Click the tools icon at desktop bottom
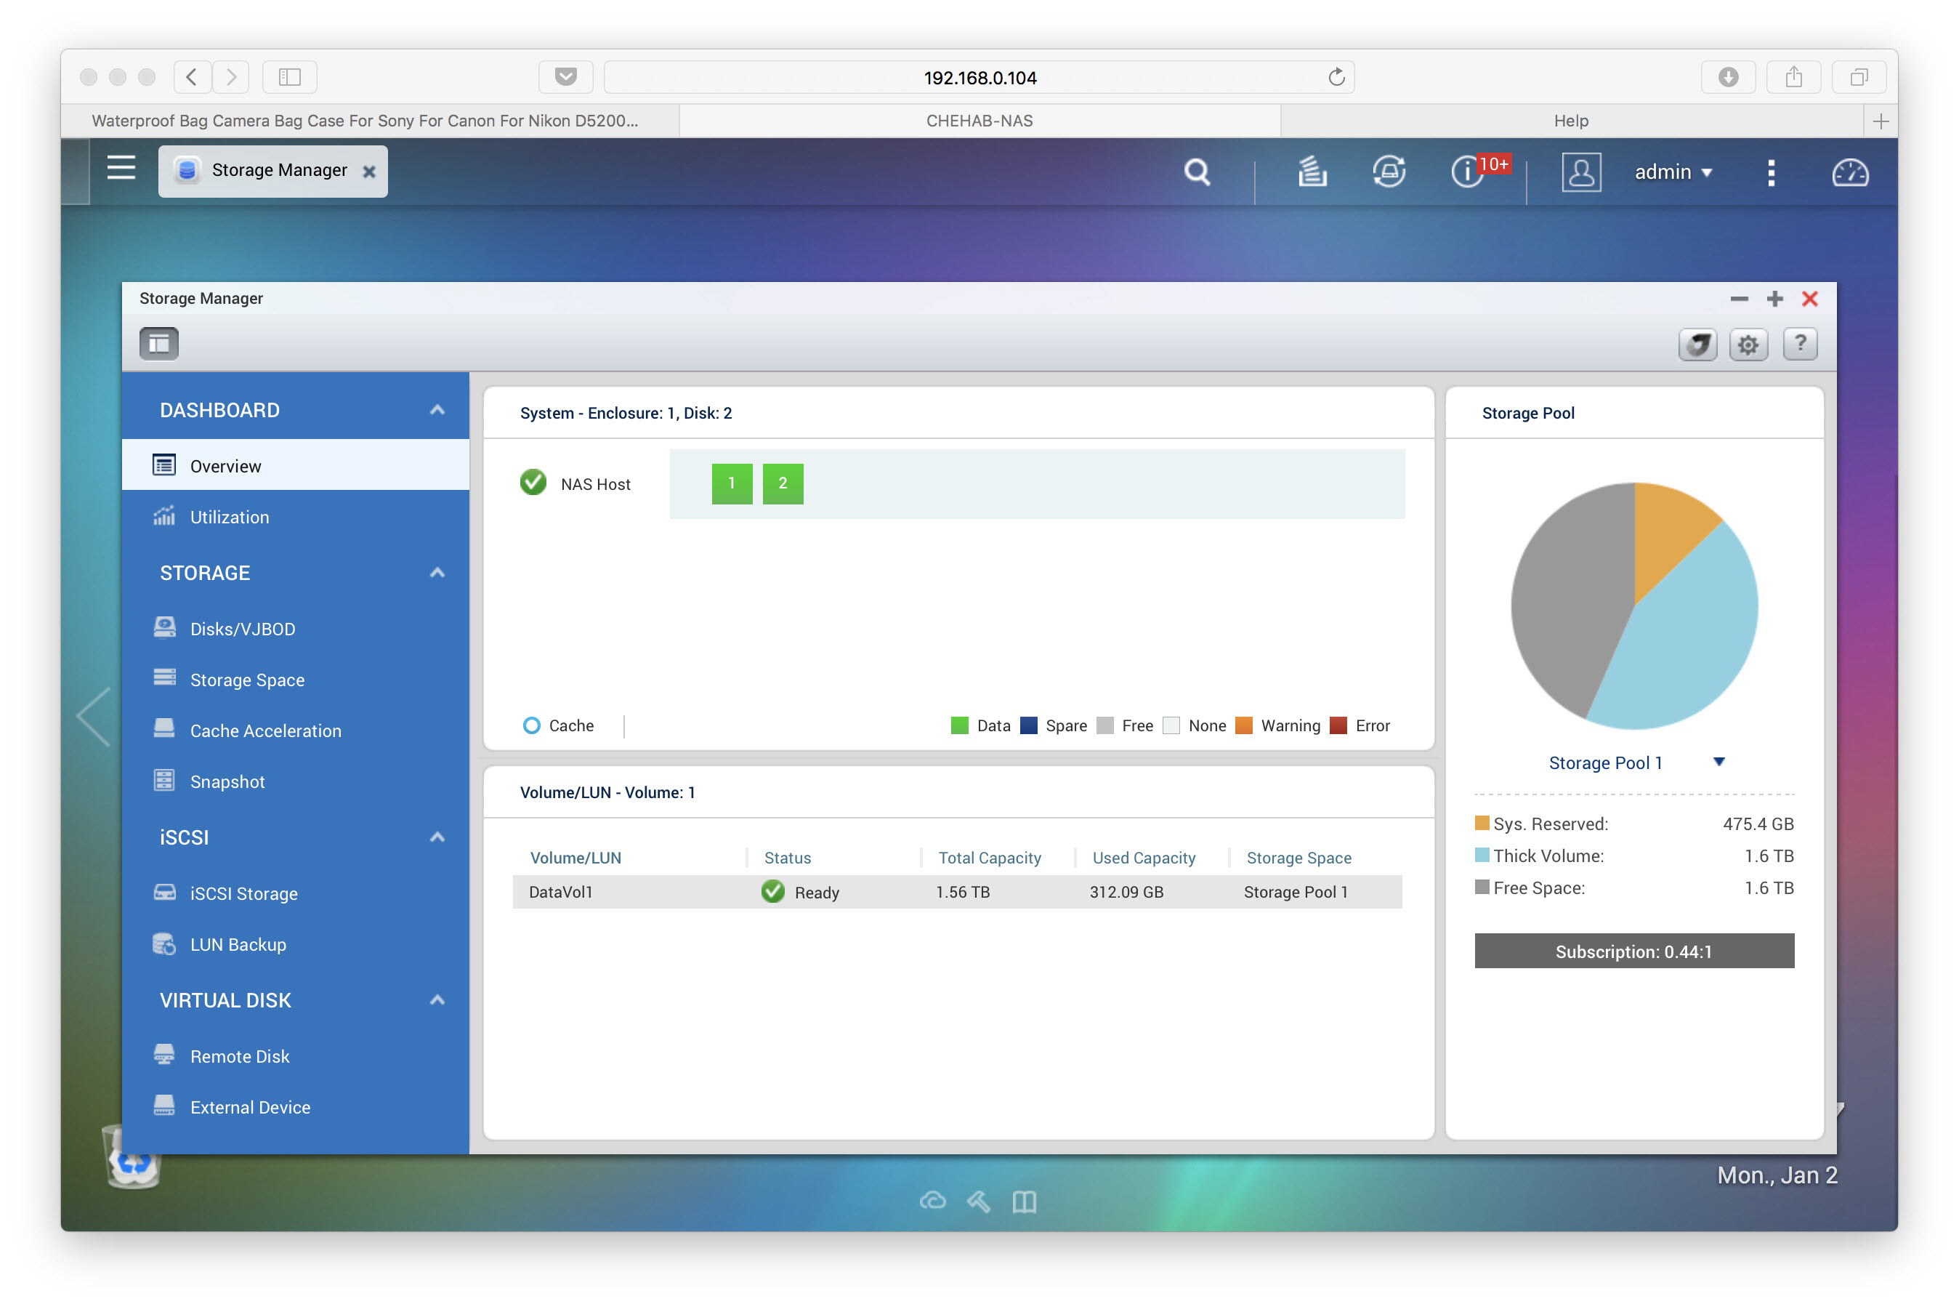 tap(978, 1201)
